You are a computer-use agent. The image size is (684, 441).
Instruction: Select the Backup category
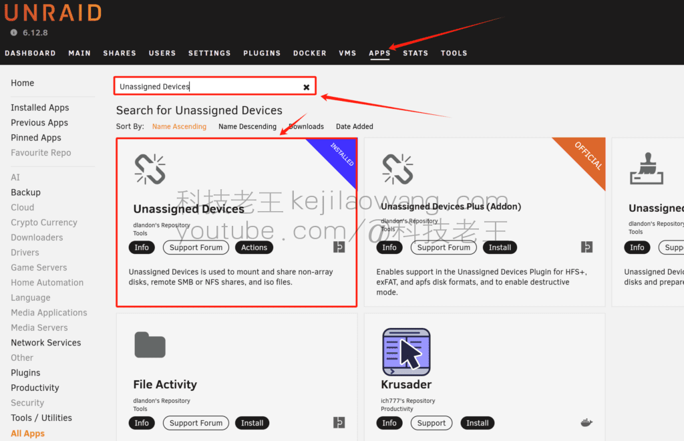click(25, 192)
